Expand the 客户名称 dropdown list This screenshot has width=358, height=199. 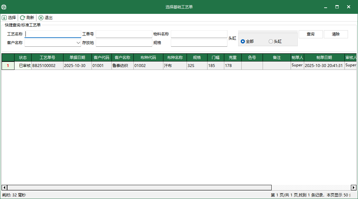pos(78,43)
